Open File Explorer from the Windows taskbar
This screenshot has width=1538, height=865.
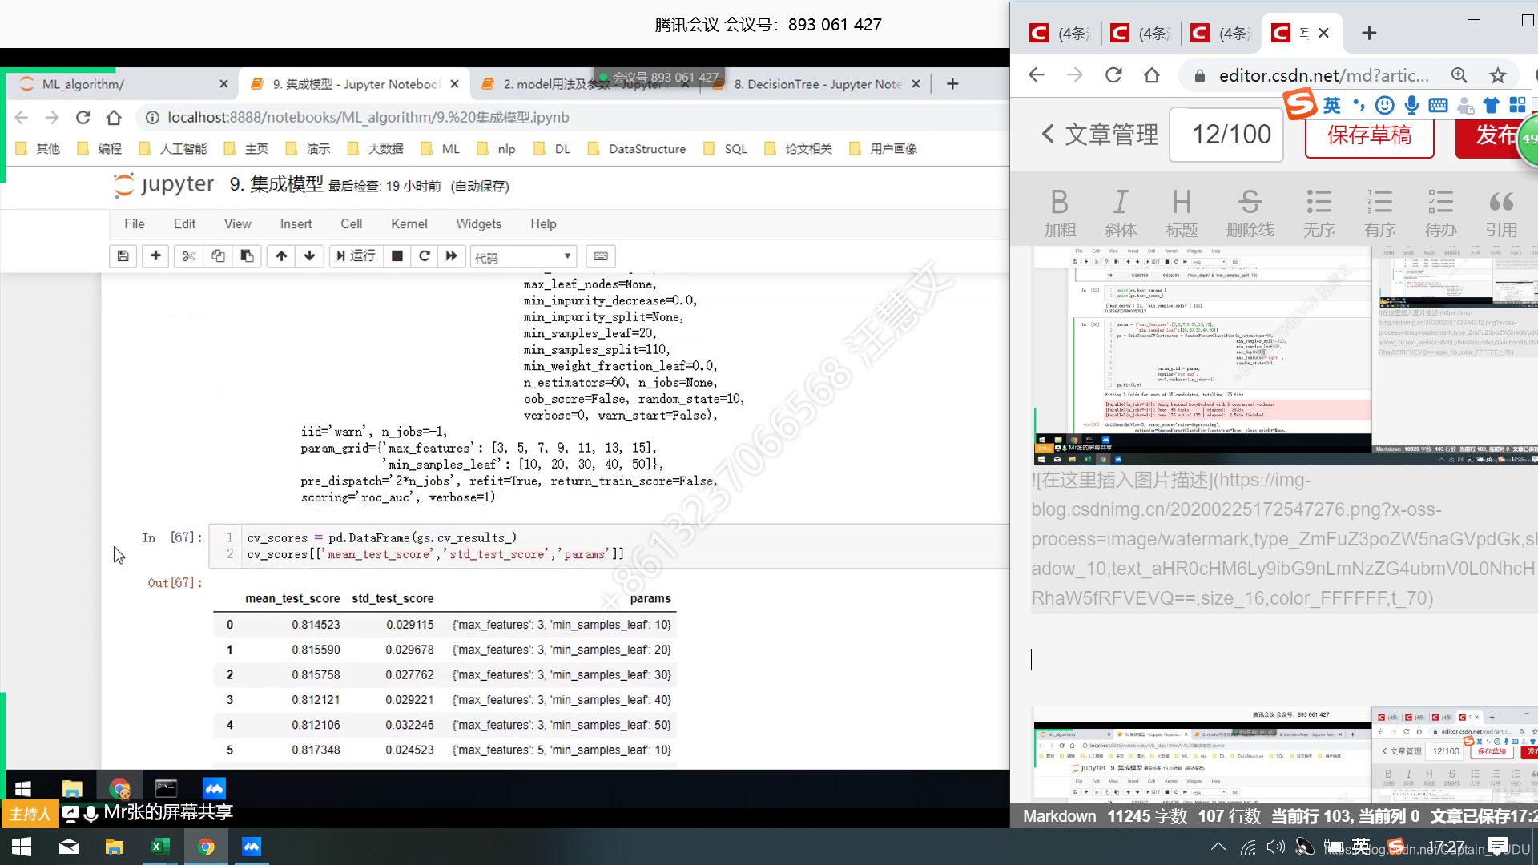point(114,847)
